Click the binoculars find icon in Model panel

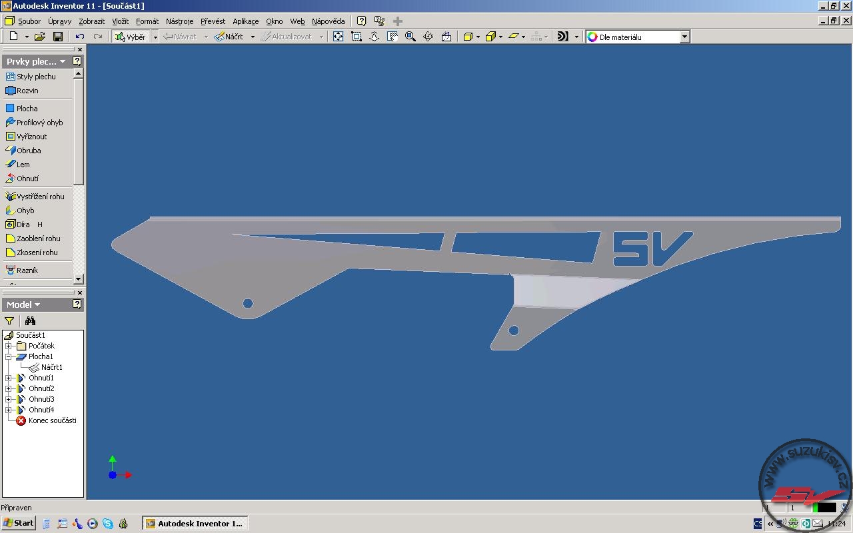[x=30, y=320]
